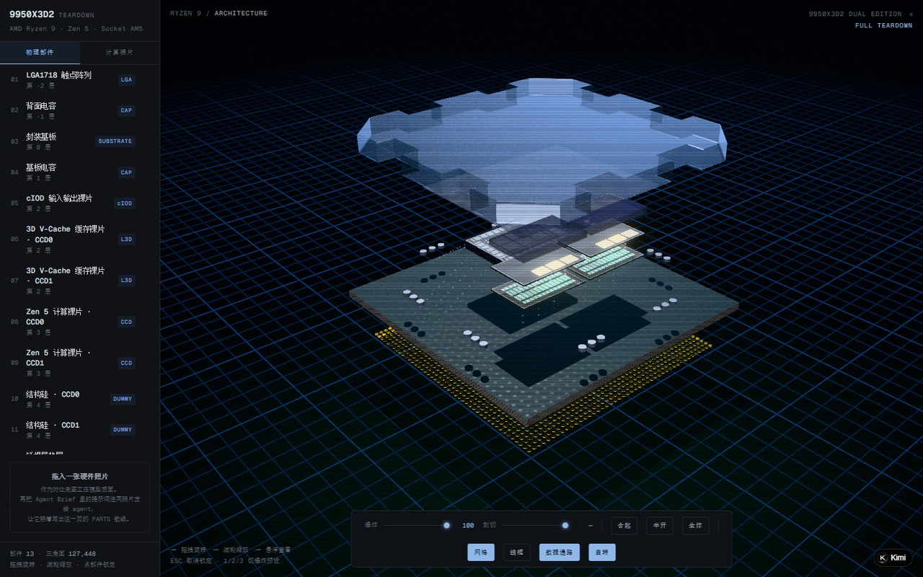Click the LGA tag badge

point(126,79)
